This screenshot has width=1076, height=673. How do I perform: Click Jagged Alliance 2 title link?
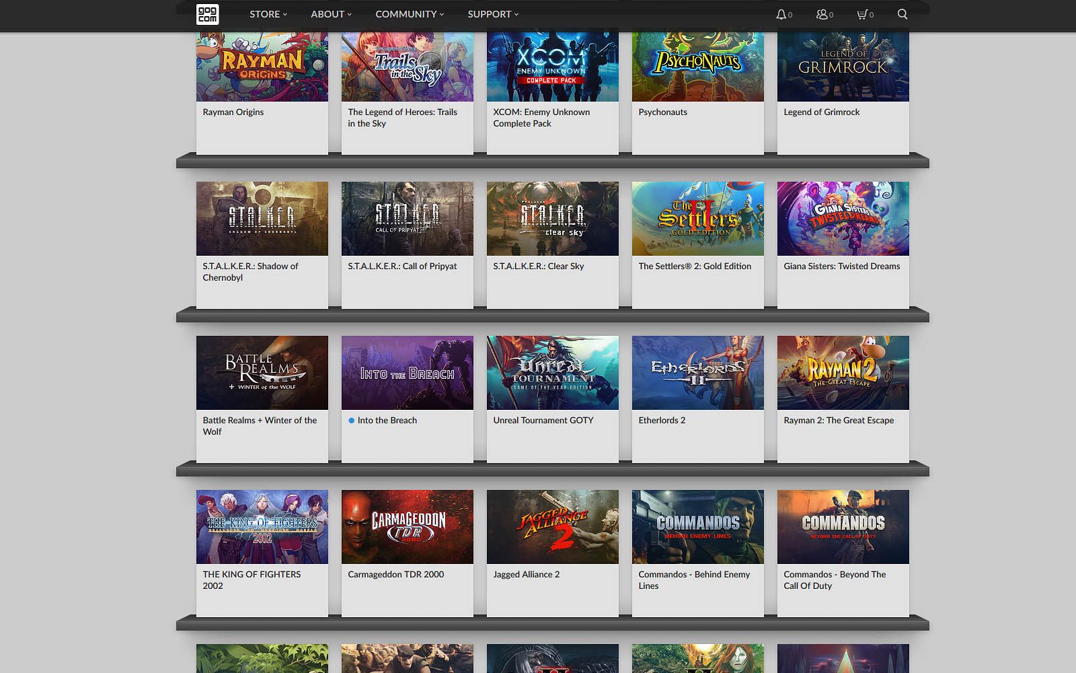[x=527, y=575]
